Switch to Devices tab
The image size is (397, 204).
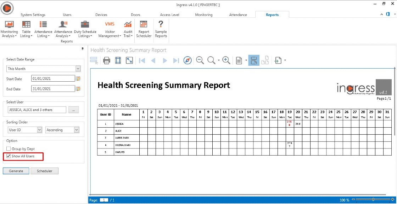pos(101,14)
